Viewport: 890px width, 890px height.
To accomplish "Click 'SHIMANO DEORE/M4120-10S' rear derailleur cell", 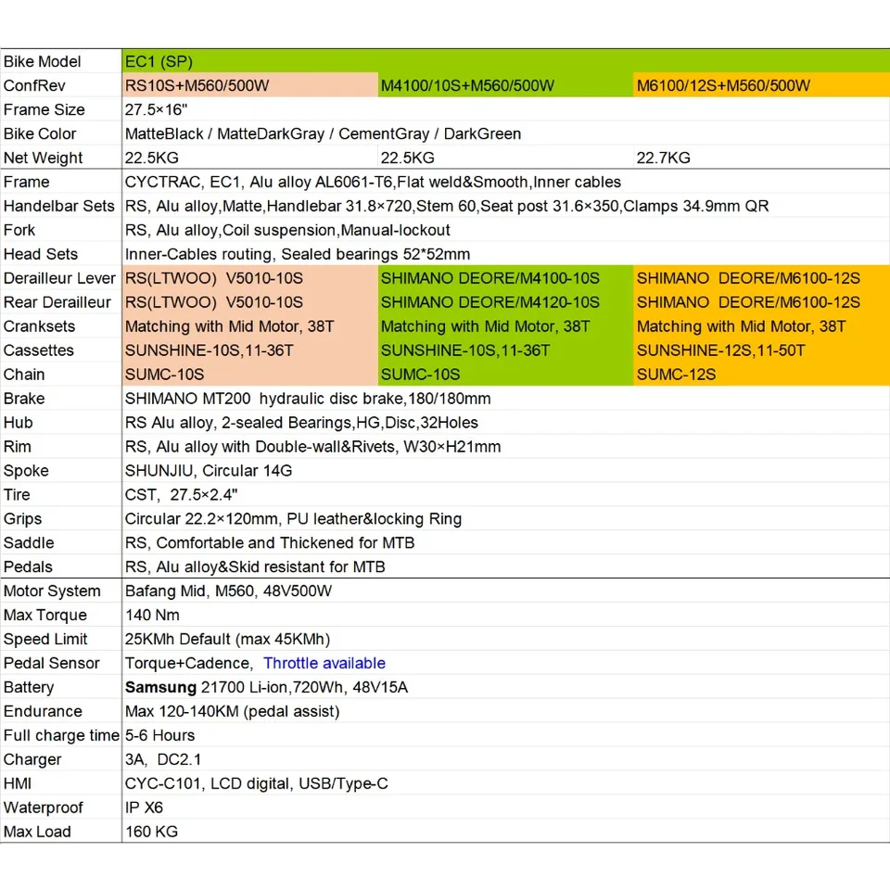I will coord(506,302).
